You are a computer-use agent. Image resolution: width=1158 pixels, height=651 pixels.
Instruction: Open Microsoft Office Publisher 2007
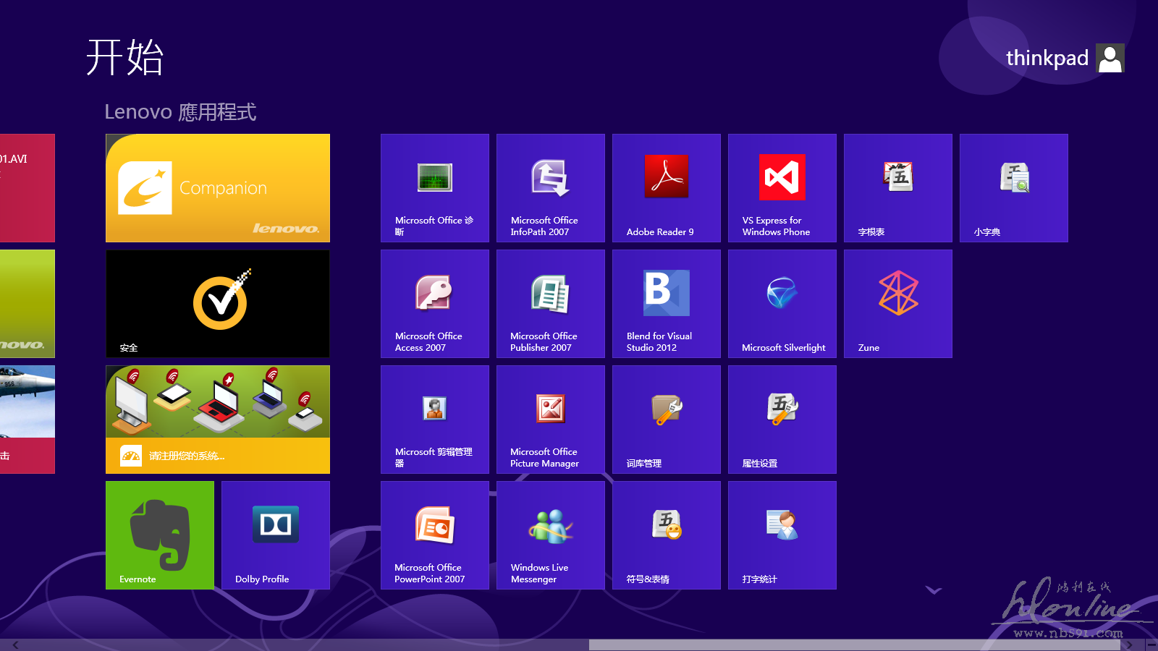[550, 304]
